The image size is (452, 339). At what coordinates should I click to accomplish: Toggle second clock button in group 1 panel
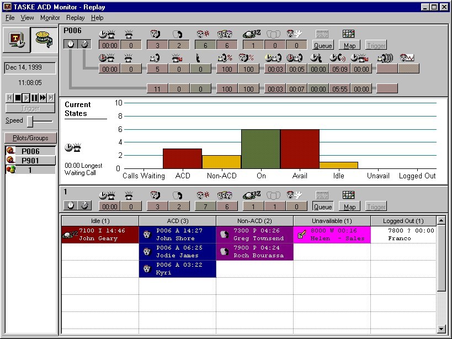(x=84, y=205)
